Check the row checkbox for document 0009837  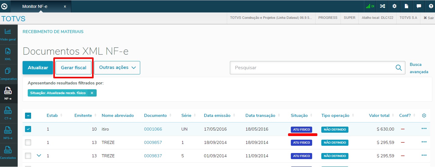[28, 156]
